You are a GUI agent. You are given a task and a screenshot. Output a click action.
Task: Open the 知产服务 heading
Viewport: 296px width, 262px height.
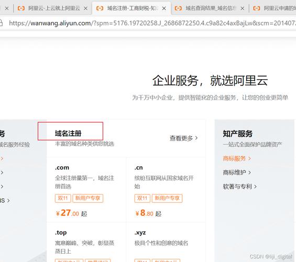[x=237, y=134]
